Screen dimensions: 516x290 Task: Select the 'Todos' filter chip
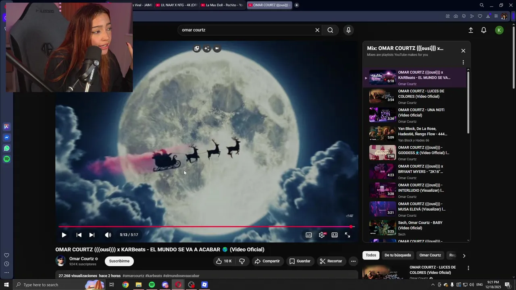[x=371, y=255]
